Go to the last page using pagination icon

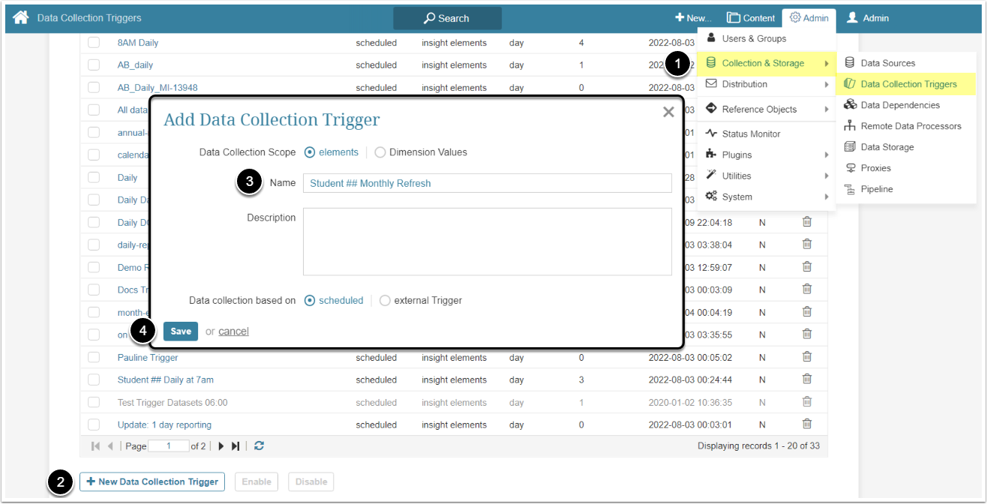click(235, 446)
